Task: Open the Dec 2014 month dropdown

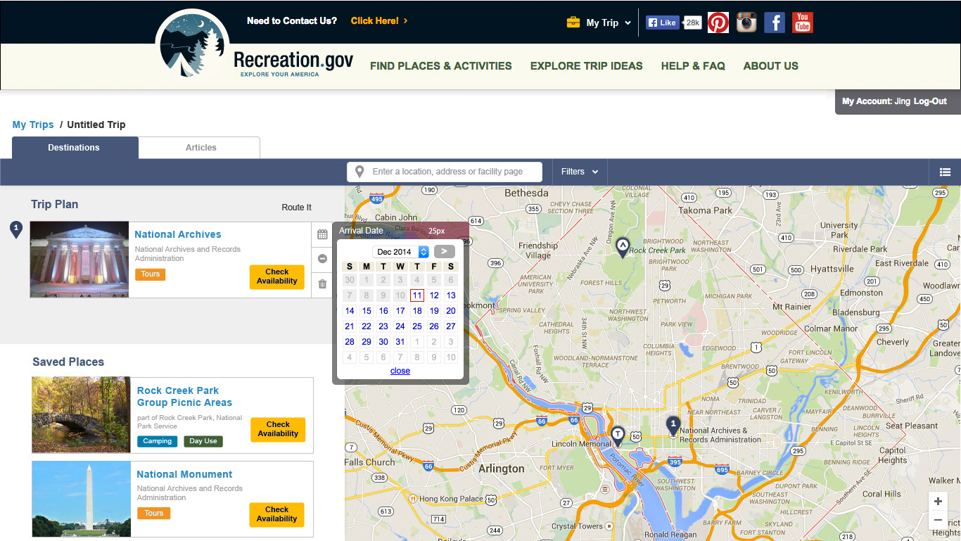Action: pyautogui.click(x=400, y=252)
